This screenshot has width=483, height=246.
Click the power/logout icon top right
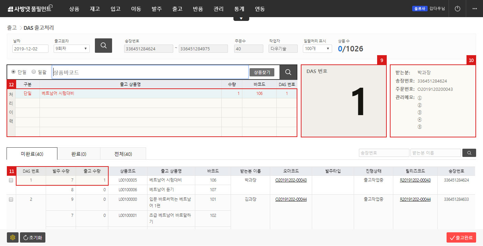[457, 9]
